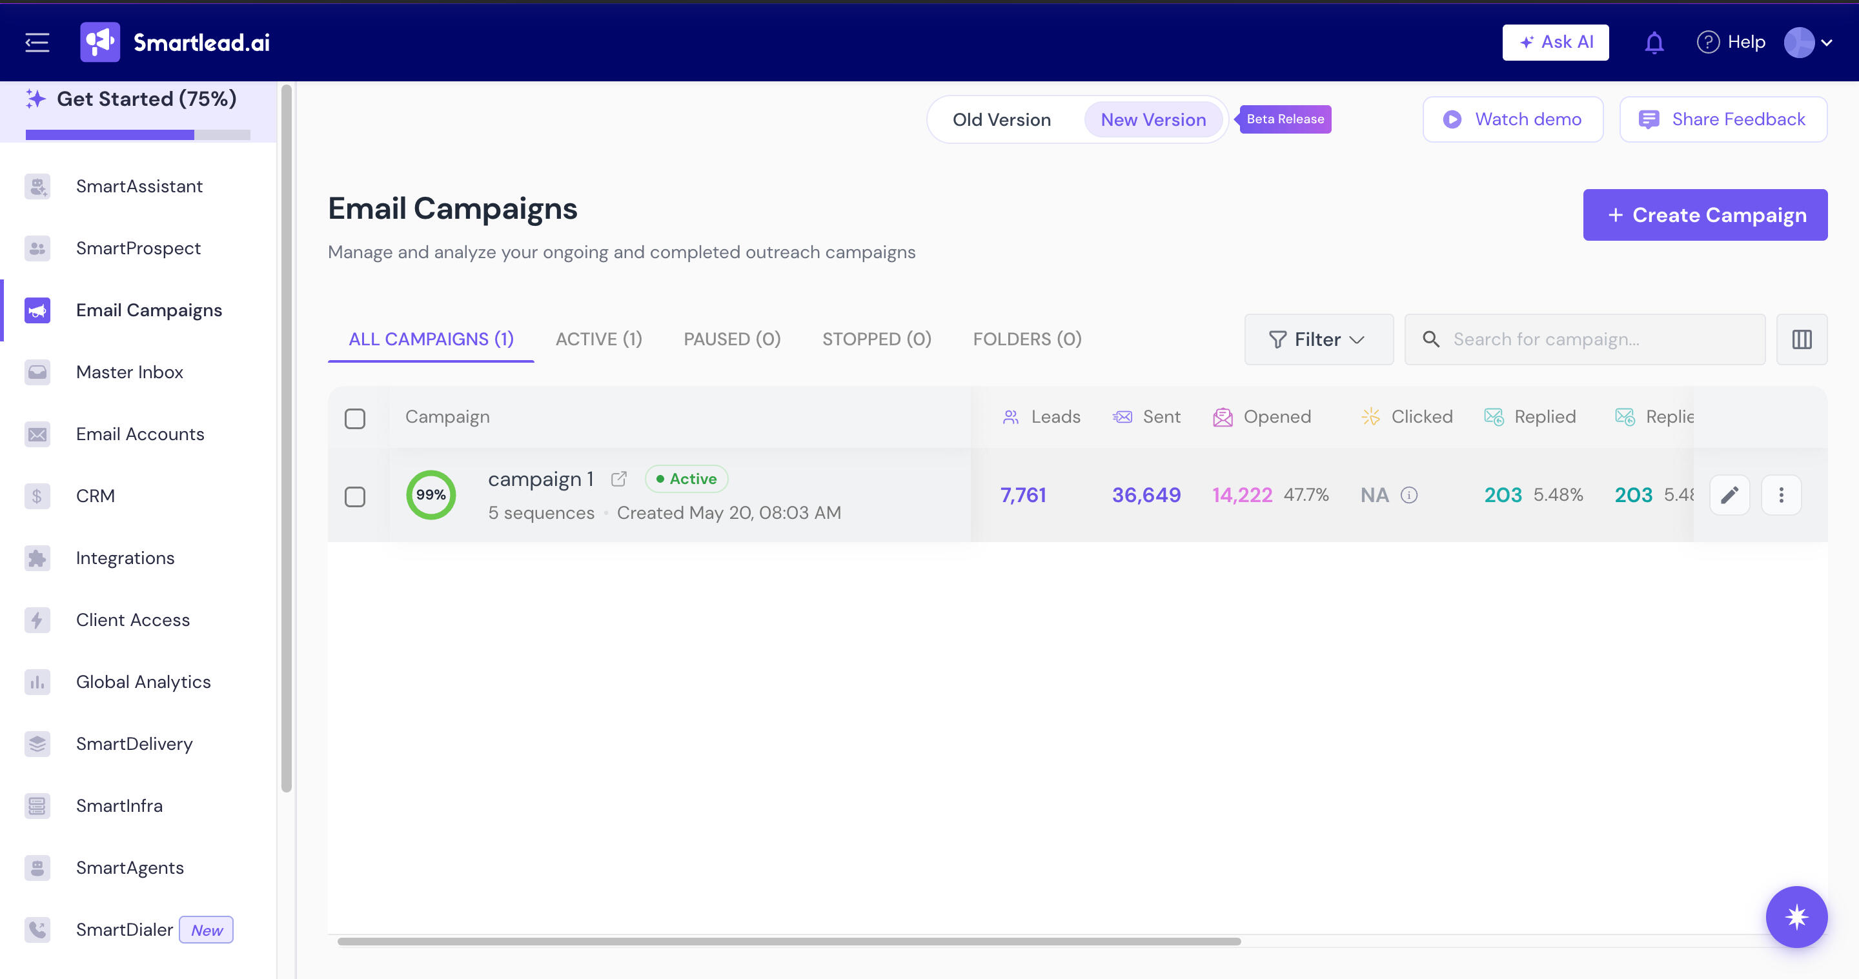This screenshot has width=1859, height=979.
Task: Click the Create Campaign button
Action: point(1705,215)
